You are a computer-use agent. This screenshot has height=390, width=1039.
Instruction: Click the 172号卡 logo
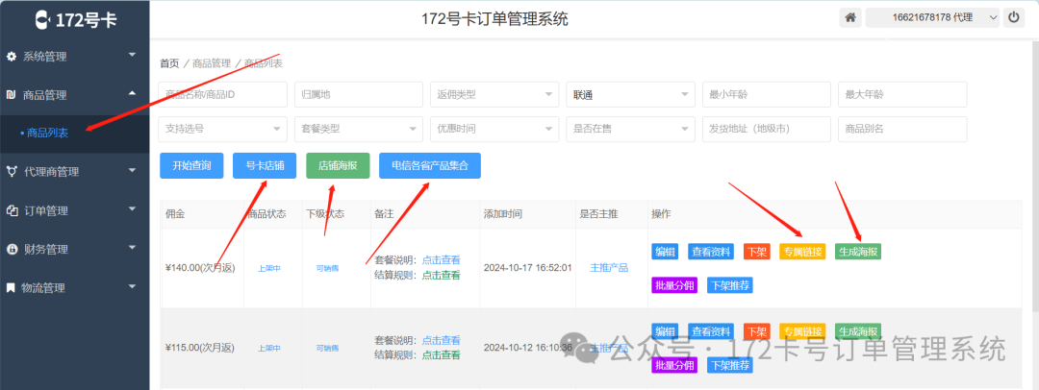[x=75, y=20]
